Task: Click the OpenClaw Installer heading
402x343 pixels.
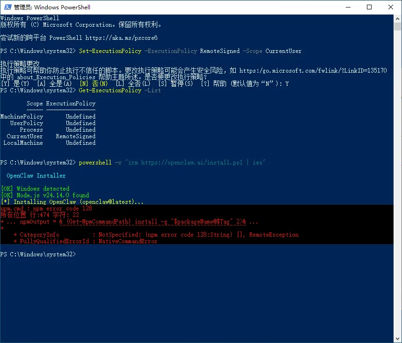Action: click(x=36, y=176)
